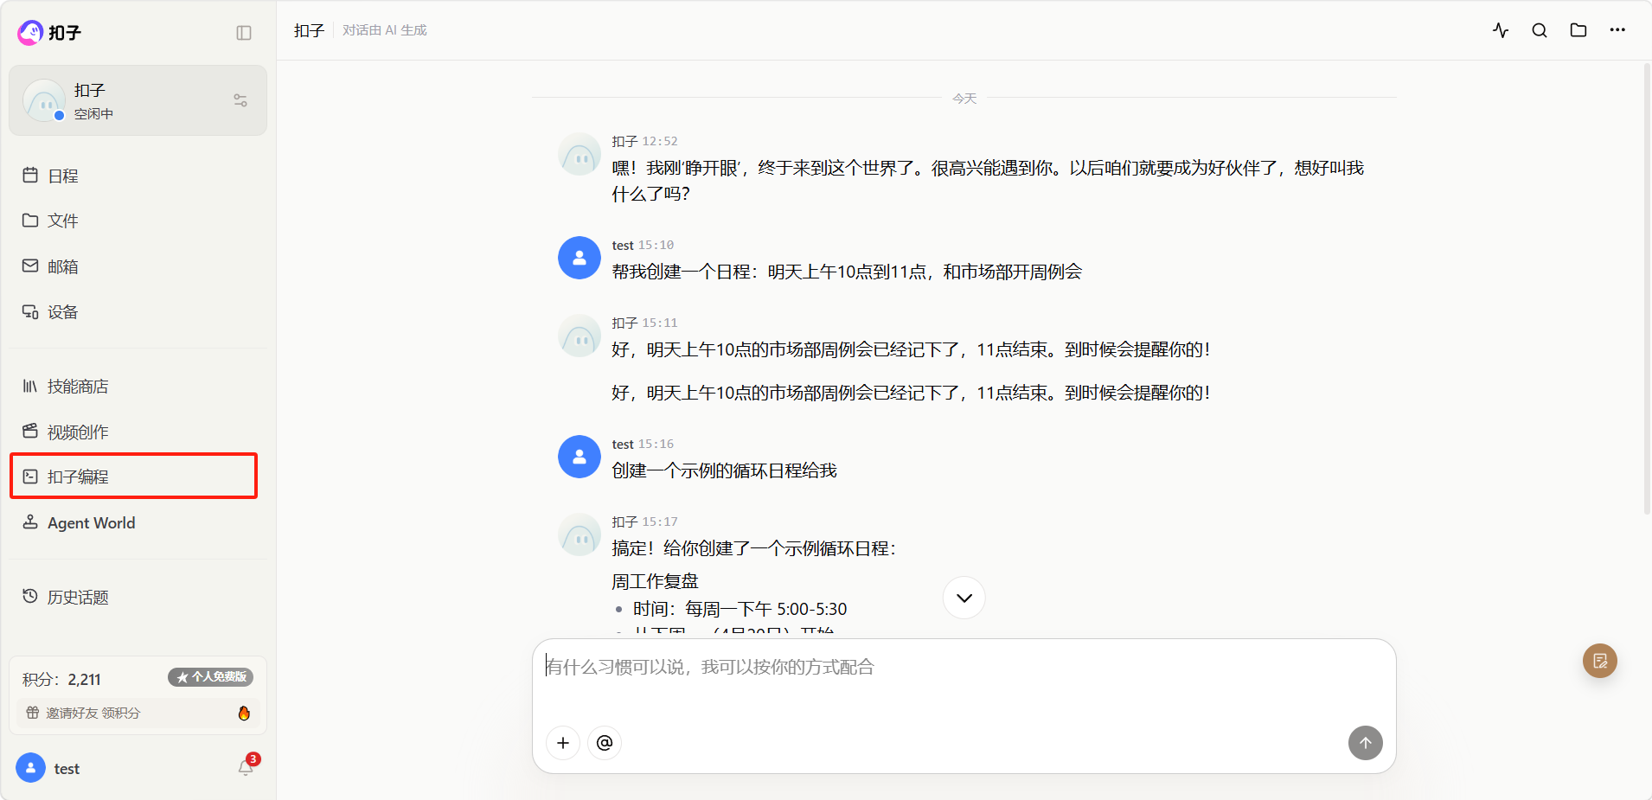The width and height of the screenshot is (1652, 800).
Task: Click 扣子 avatar at 15:17 message
Action: (x=579, y=534)
